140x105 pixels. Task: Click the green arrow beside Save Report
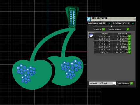(128, 29)
